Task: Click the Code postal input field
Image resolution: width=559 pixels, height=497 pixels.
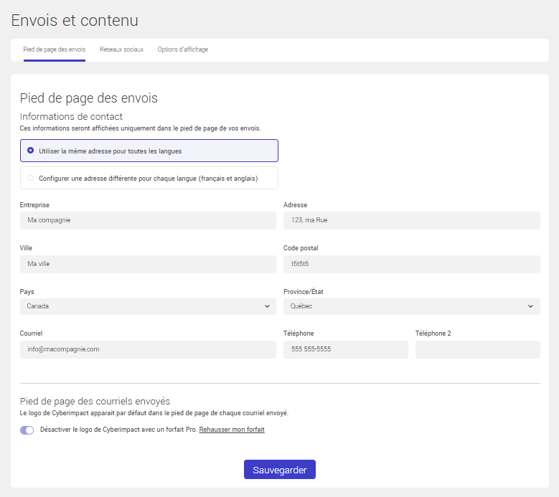Action: click(x=412, y=264)
